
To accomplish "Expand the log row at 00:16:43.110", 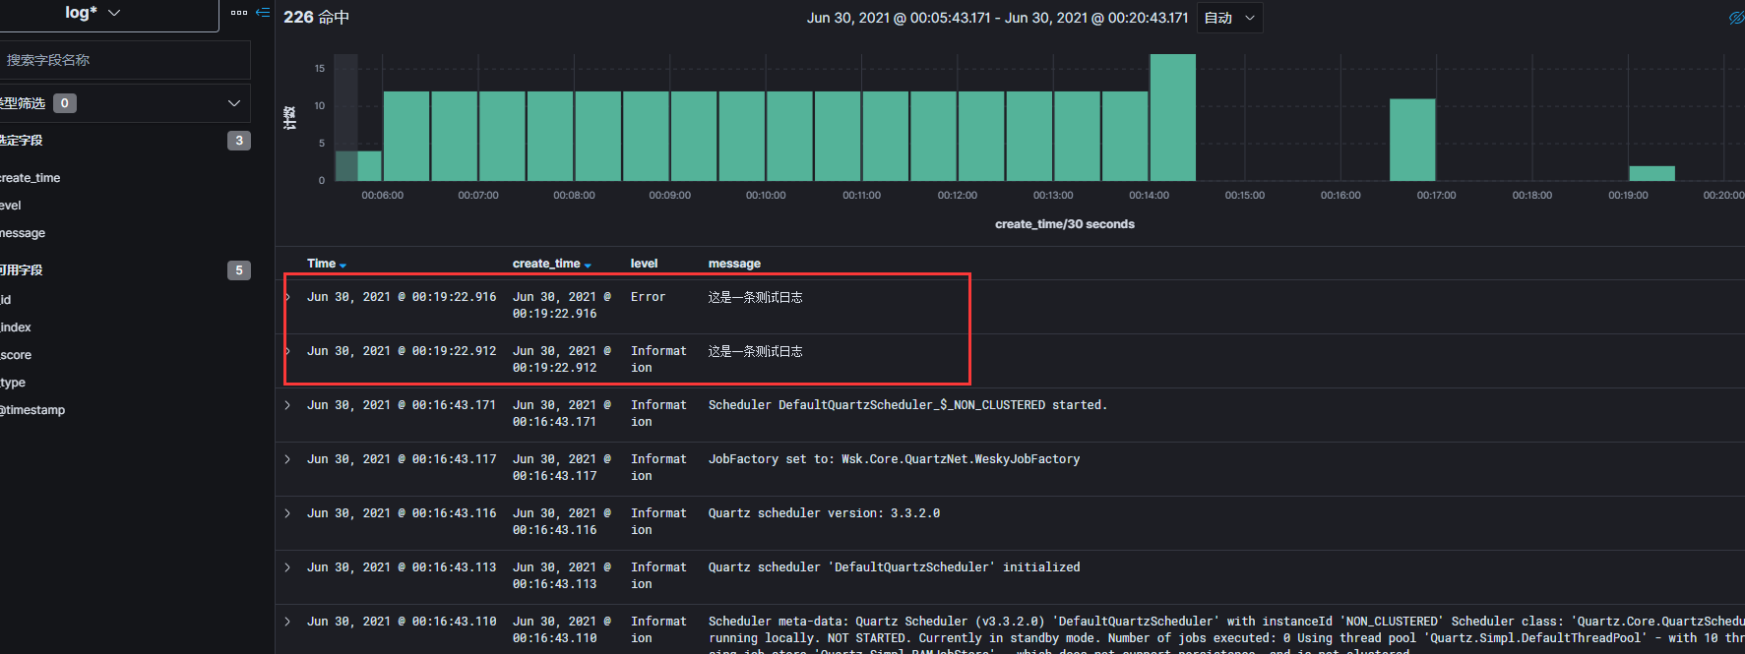I will [x=287, y=622].
